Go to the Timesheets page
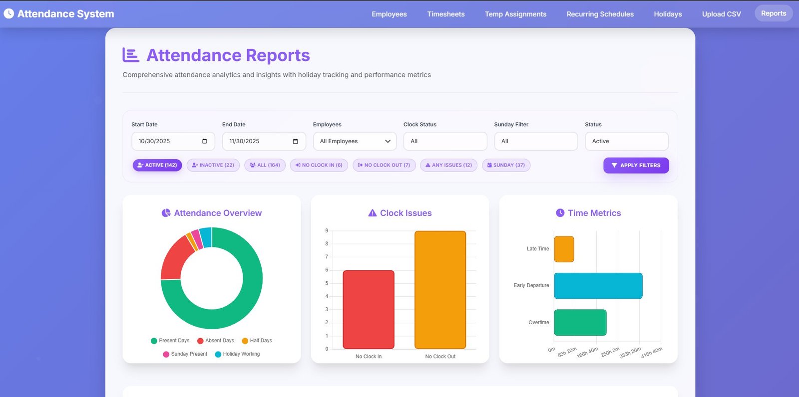 coord(446,14)
